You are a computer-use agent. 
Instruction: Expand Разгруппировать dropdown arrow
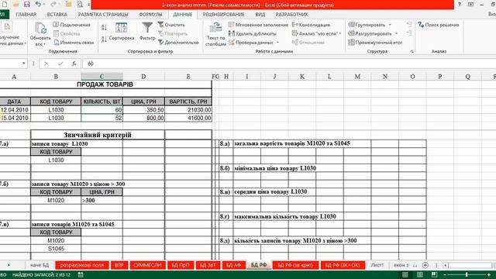pos(396,33)
